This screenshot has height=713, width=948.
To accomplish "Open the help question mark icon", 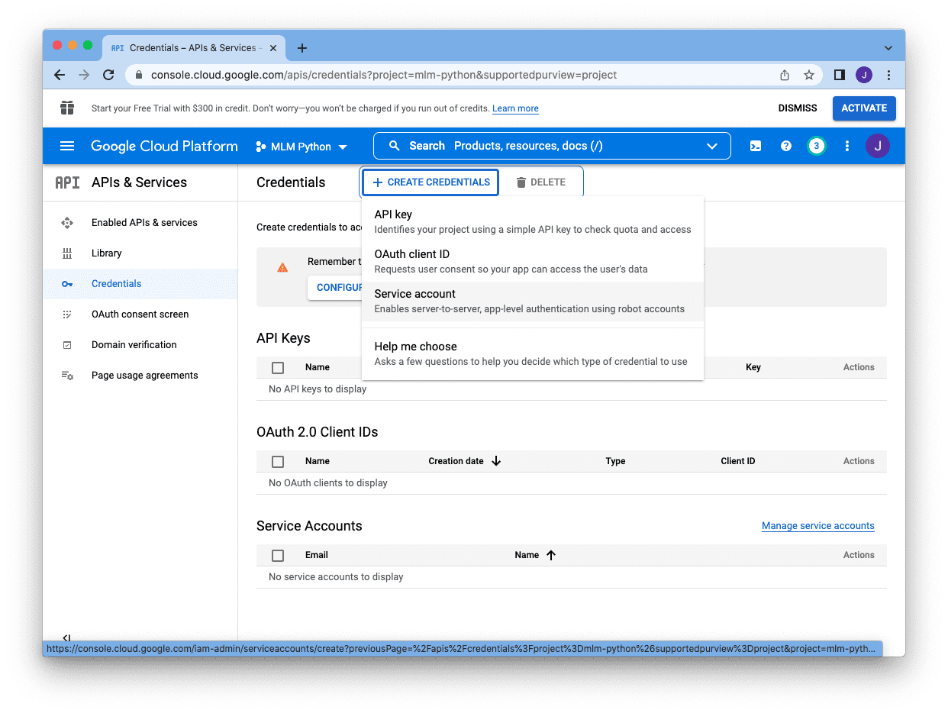I will click(x=786, y=146).
